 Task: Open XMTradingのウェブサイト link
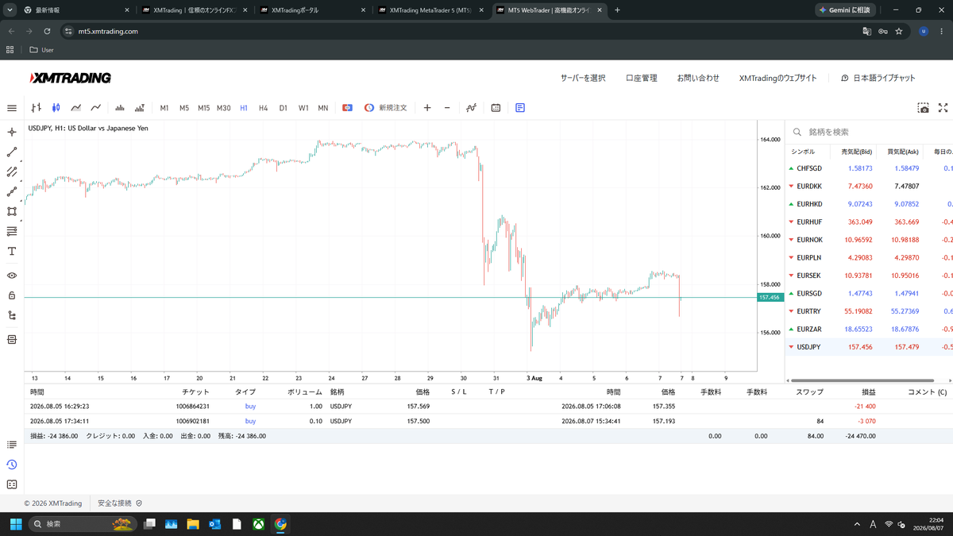pos(777,78)
